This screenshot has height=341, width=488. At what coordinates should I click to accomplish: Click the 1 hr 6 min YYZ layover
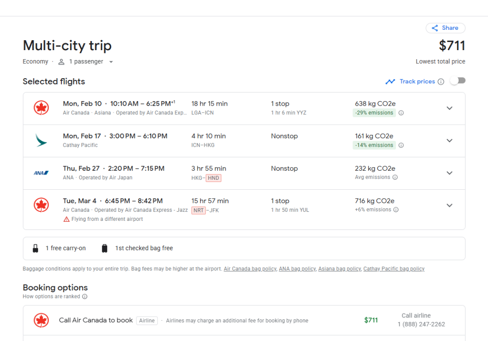[x=288, y=112]
